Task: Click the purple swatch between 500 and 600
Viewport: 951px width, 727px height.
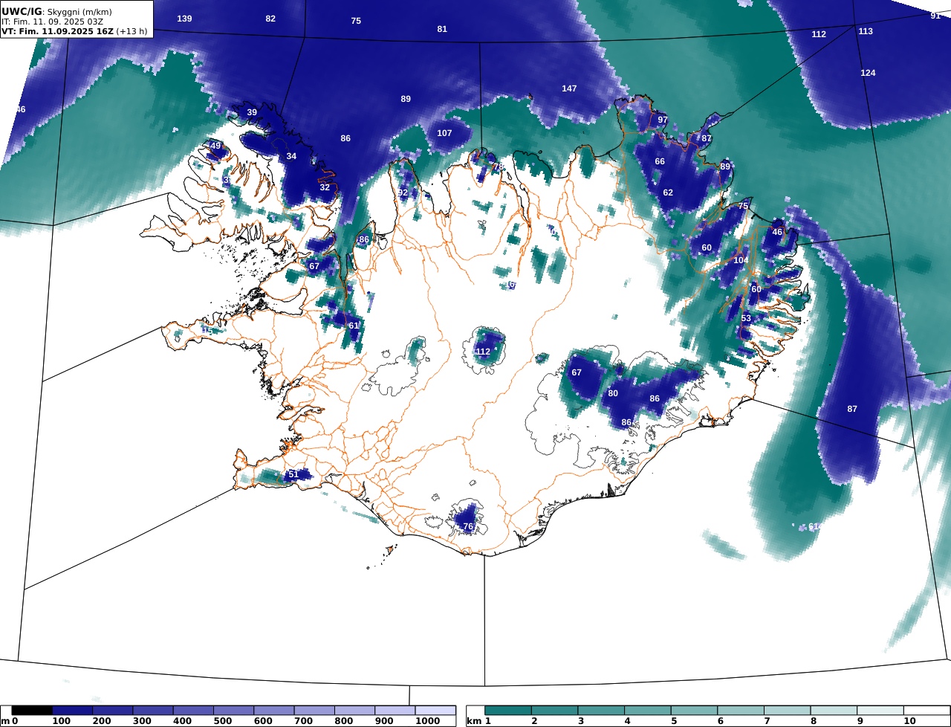Action: (233, 711)
